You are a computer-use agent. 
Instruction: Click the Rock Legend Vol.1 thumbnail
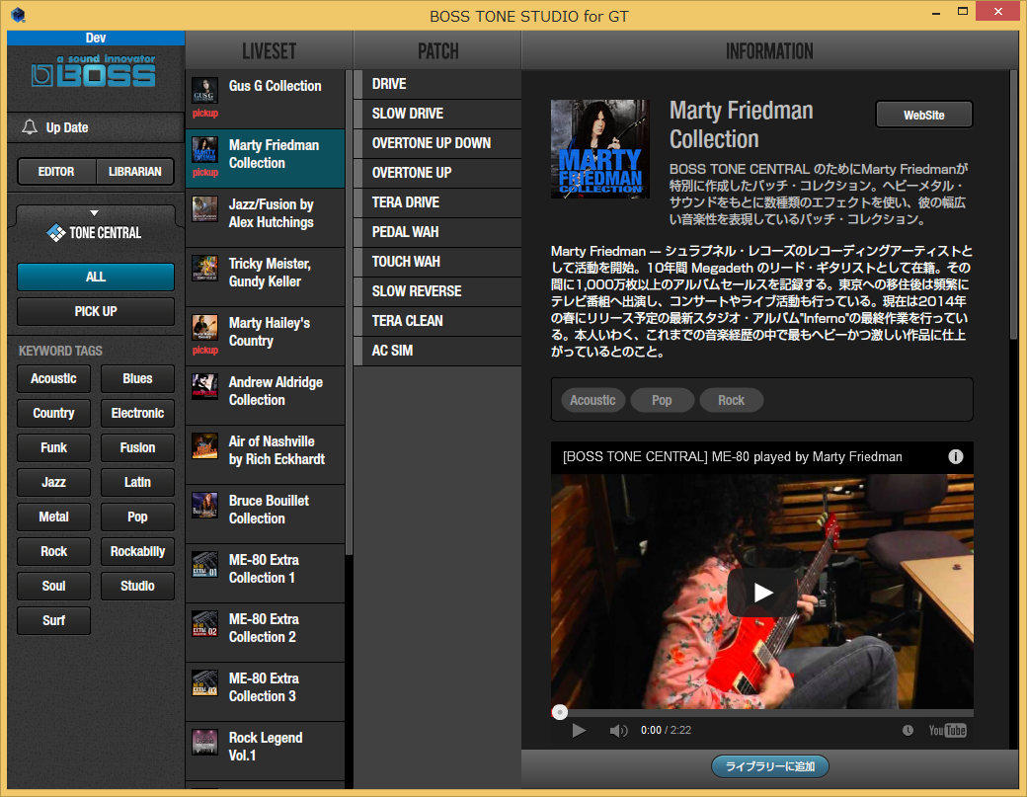point(205,742)
